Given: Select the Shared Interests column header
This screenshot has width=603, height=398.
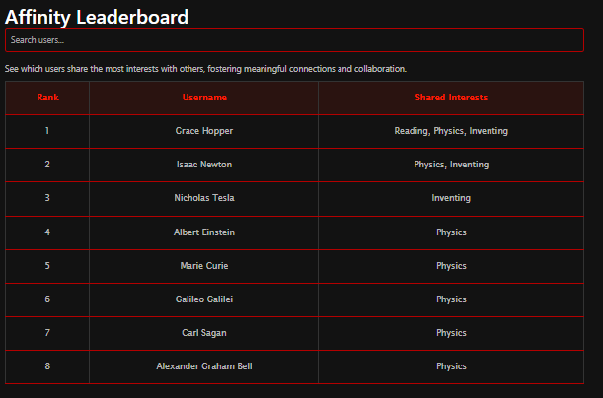Looking at the screenshot, I should click(x=451, y=98).
